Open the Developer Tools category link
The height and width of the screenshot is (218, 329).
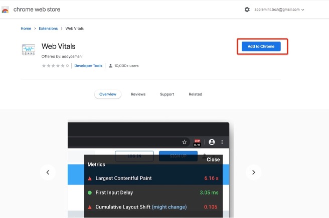pos(88,65)
